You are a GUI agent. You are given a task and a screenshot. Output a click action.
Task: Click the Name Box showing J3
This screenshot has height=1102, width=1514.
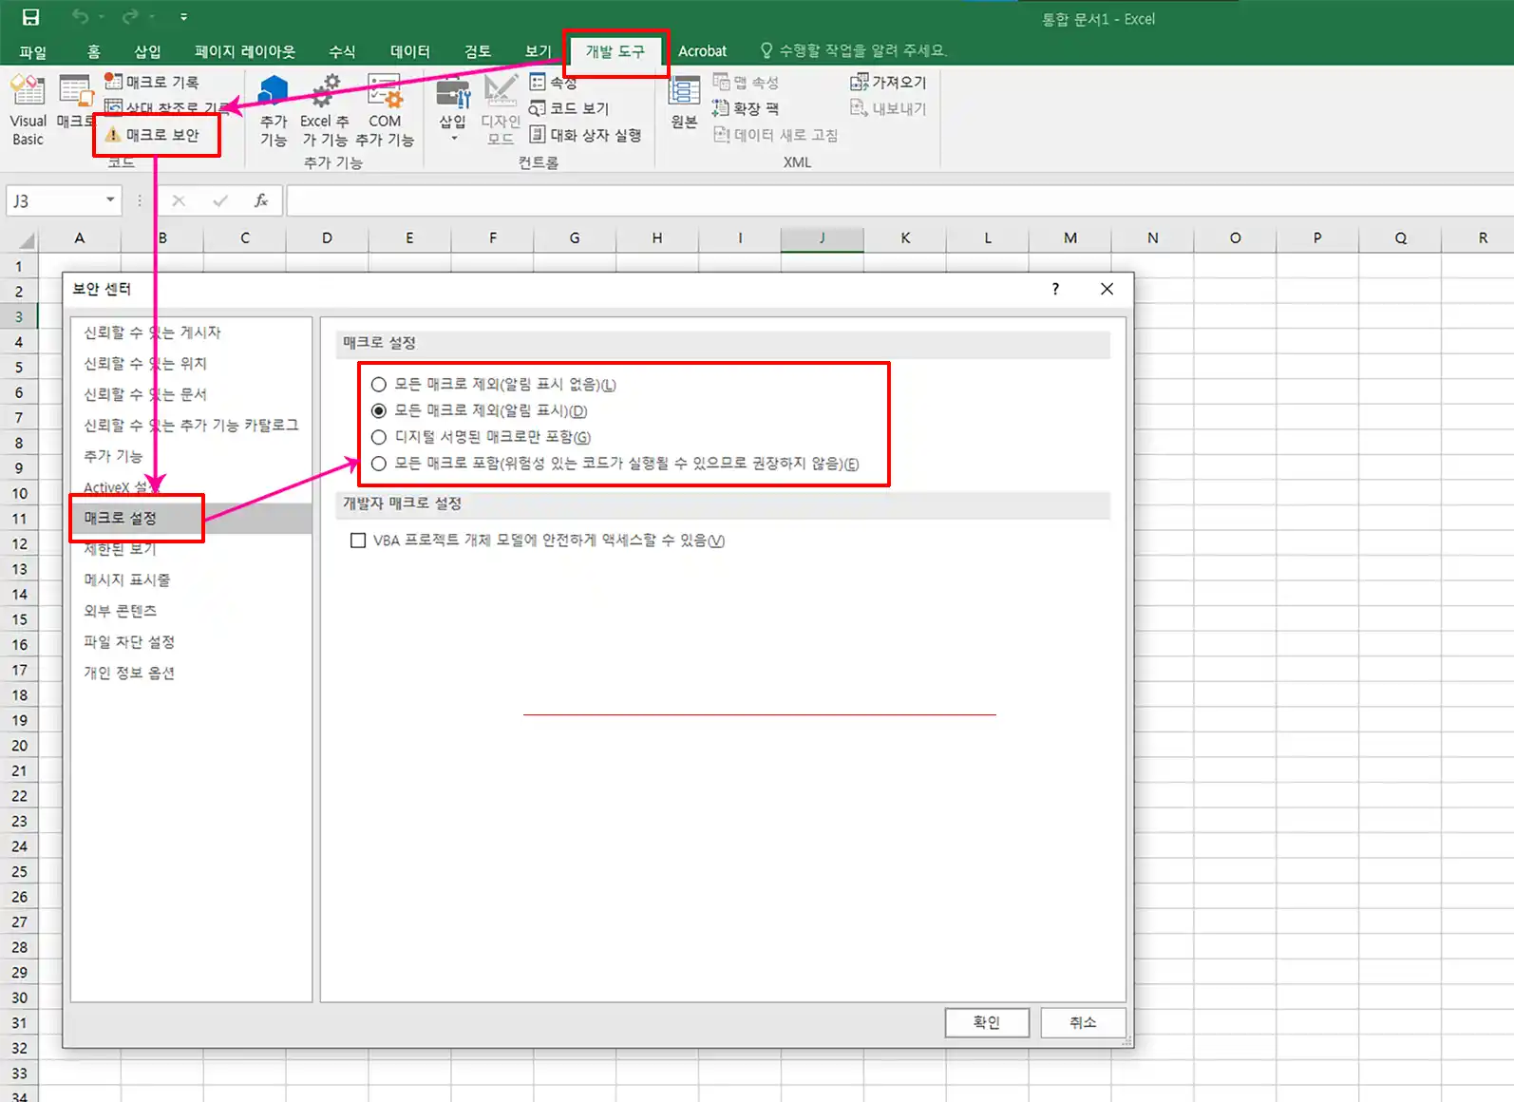click(55, 200)
